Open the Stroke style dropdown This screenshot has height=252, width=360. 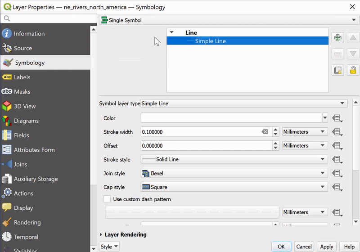234,159
